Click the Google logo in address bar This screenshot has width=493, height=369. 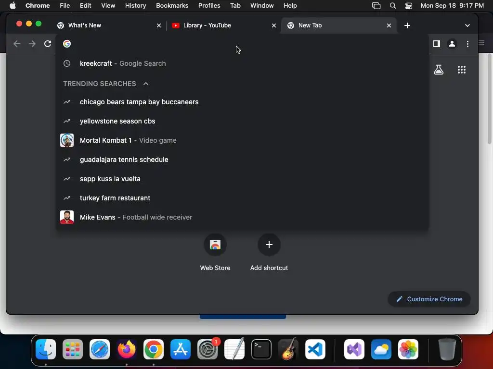[66, 44]
